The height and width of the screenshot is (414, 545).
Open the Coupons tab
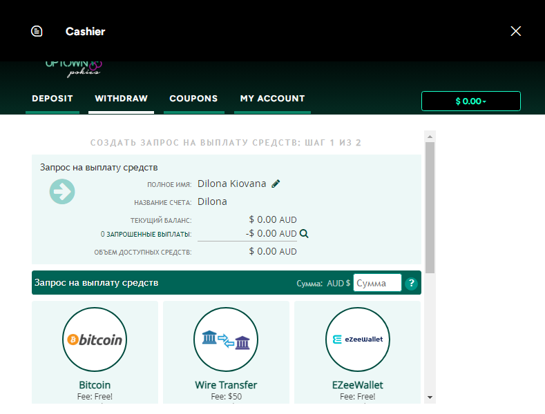(193, 99)
